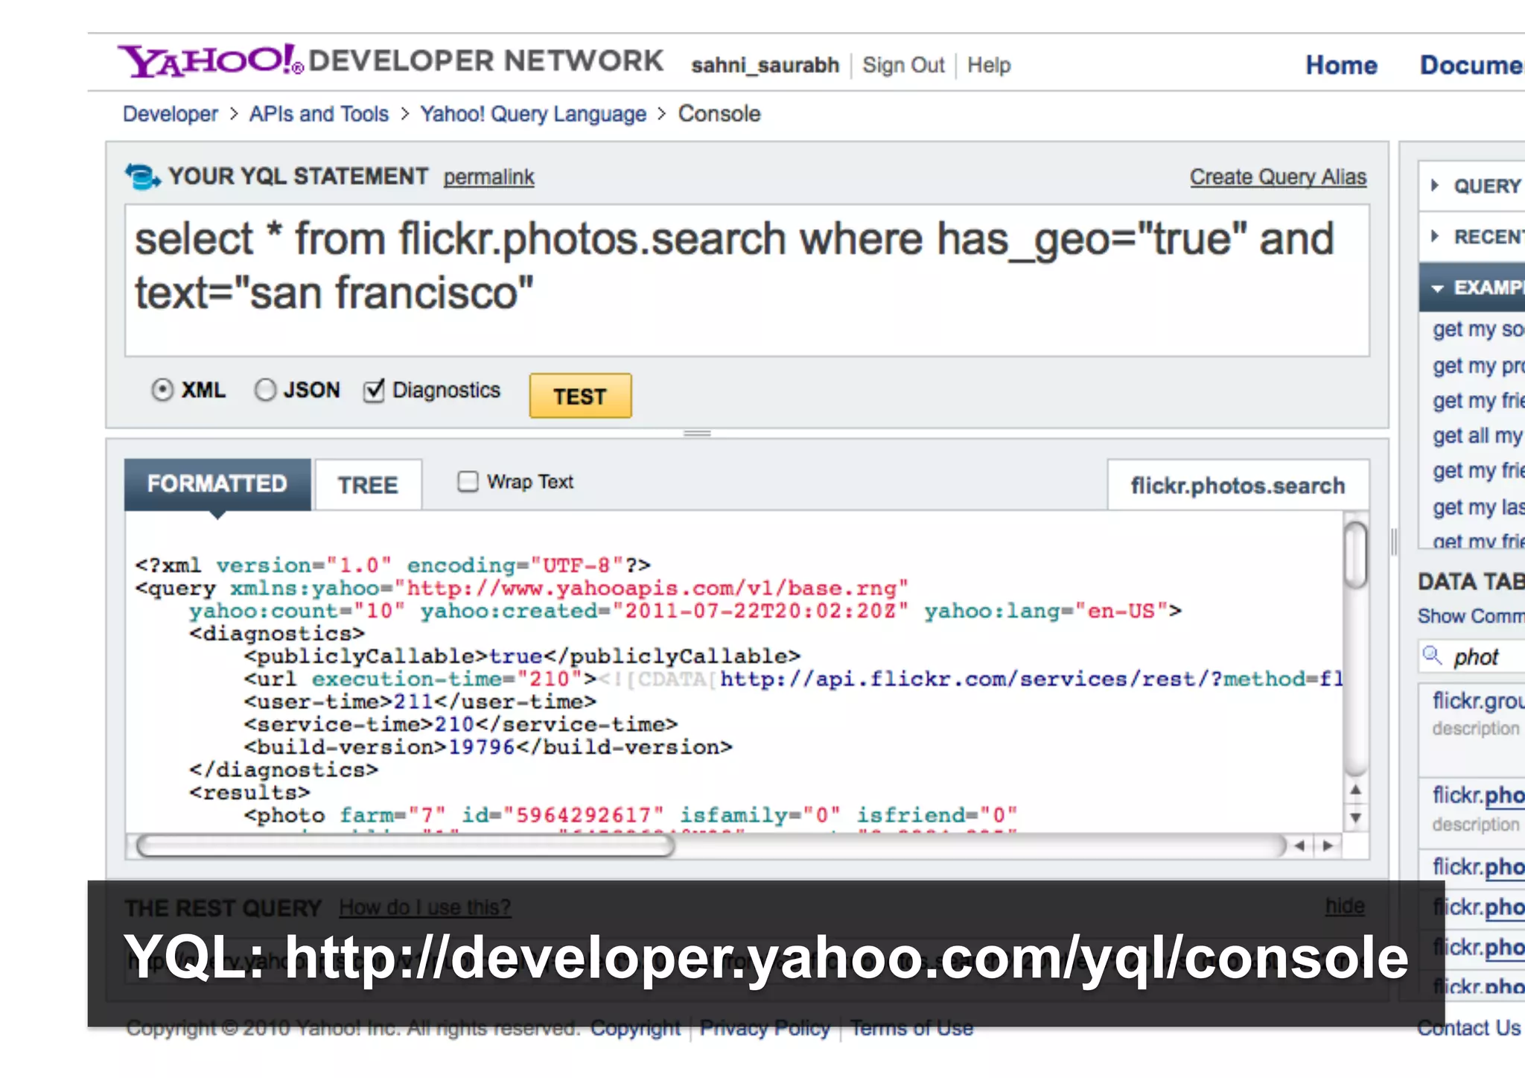Click the Console breadcrumb text
The width and height of the screenshot is (1525, 1078).
point(719,114)
